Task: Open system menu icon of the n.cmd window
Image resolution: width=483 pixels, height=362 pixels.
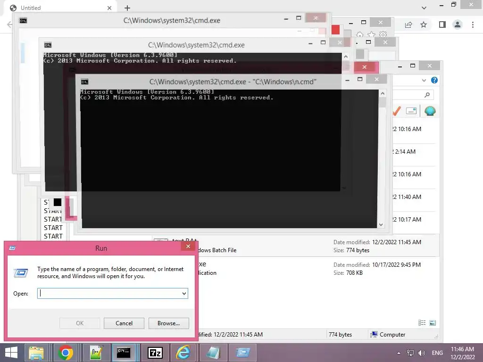Action: coord(85,82)
